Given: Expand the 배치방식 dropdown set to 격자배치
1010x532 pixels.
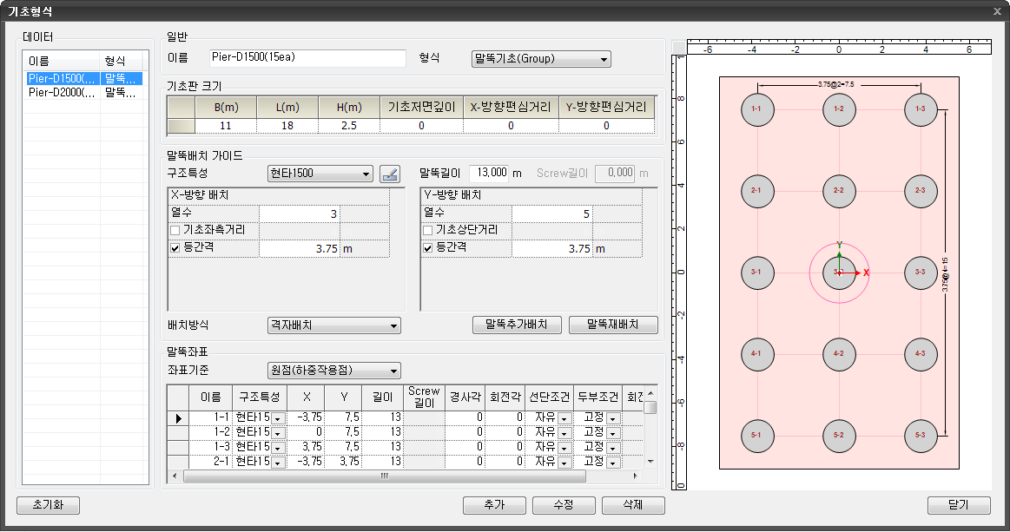Looking at the screenshot, I should (x=333, y=325).
